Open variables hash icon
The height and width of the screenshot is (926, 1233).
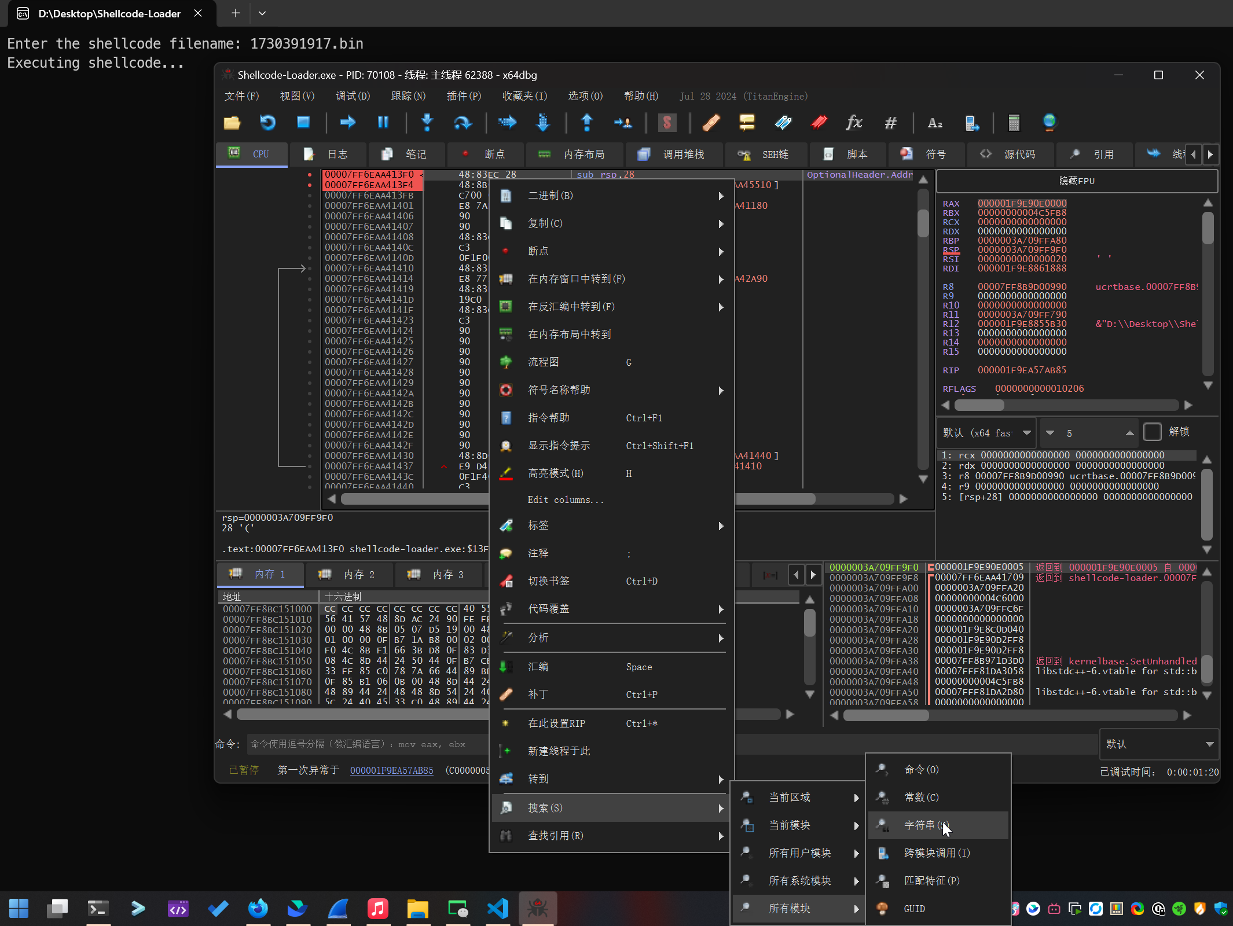890,123
